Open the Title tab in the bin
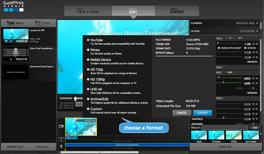 pos(42,23)
